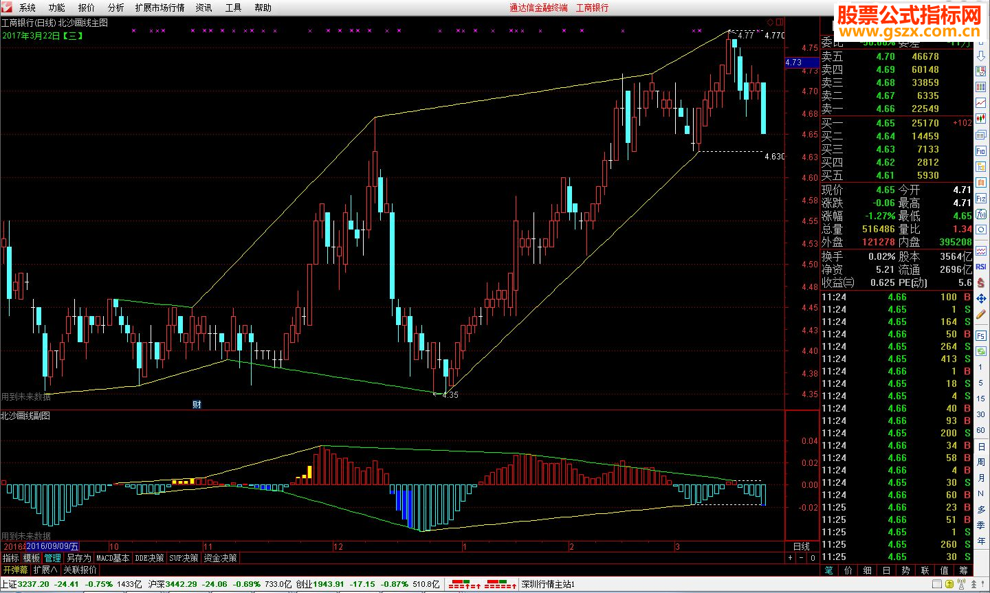Select the SUP决策 template

point(184,558)
